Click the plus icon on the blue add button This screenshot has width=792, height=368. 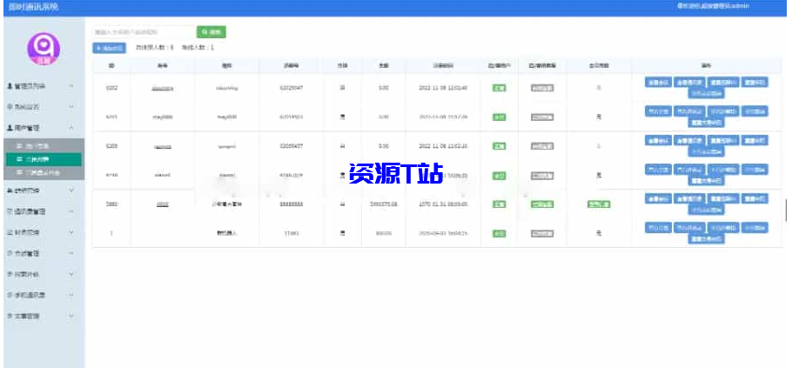pyautogui.click(x=98, y=49)
